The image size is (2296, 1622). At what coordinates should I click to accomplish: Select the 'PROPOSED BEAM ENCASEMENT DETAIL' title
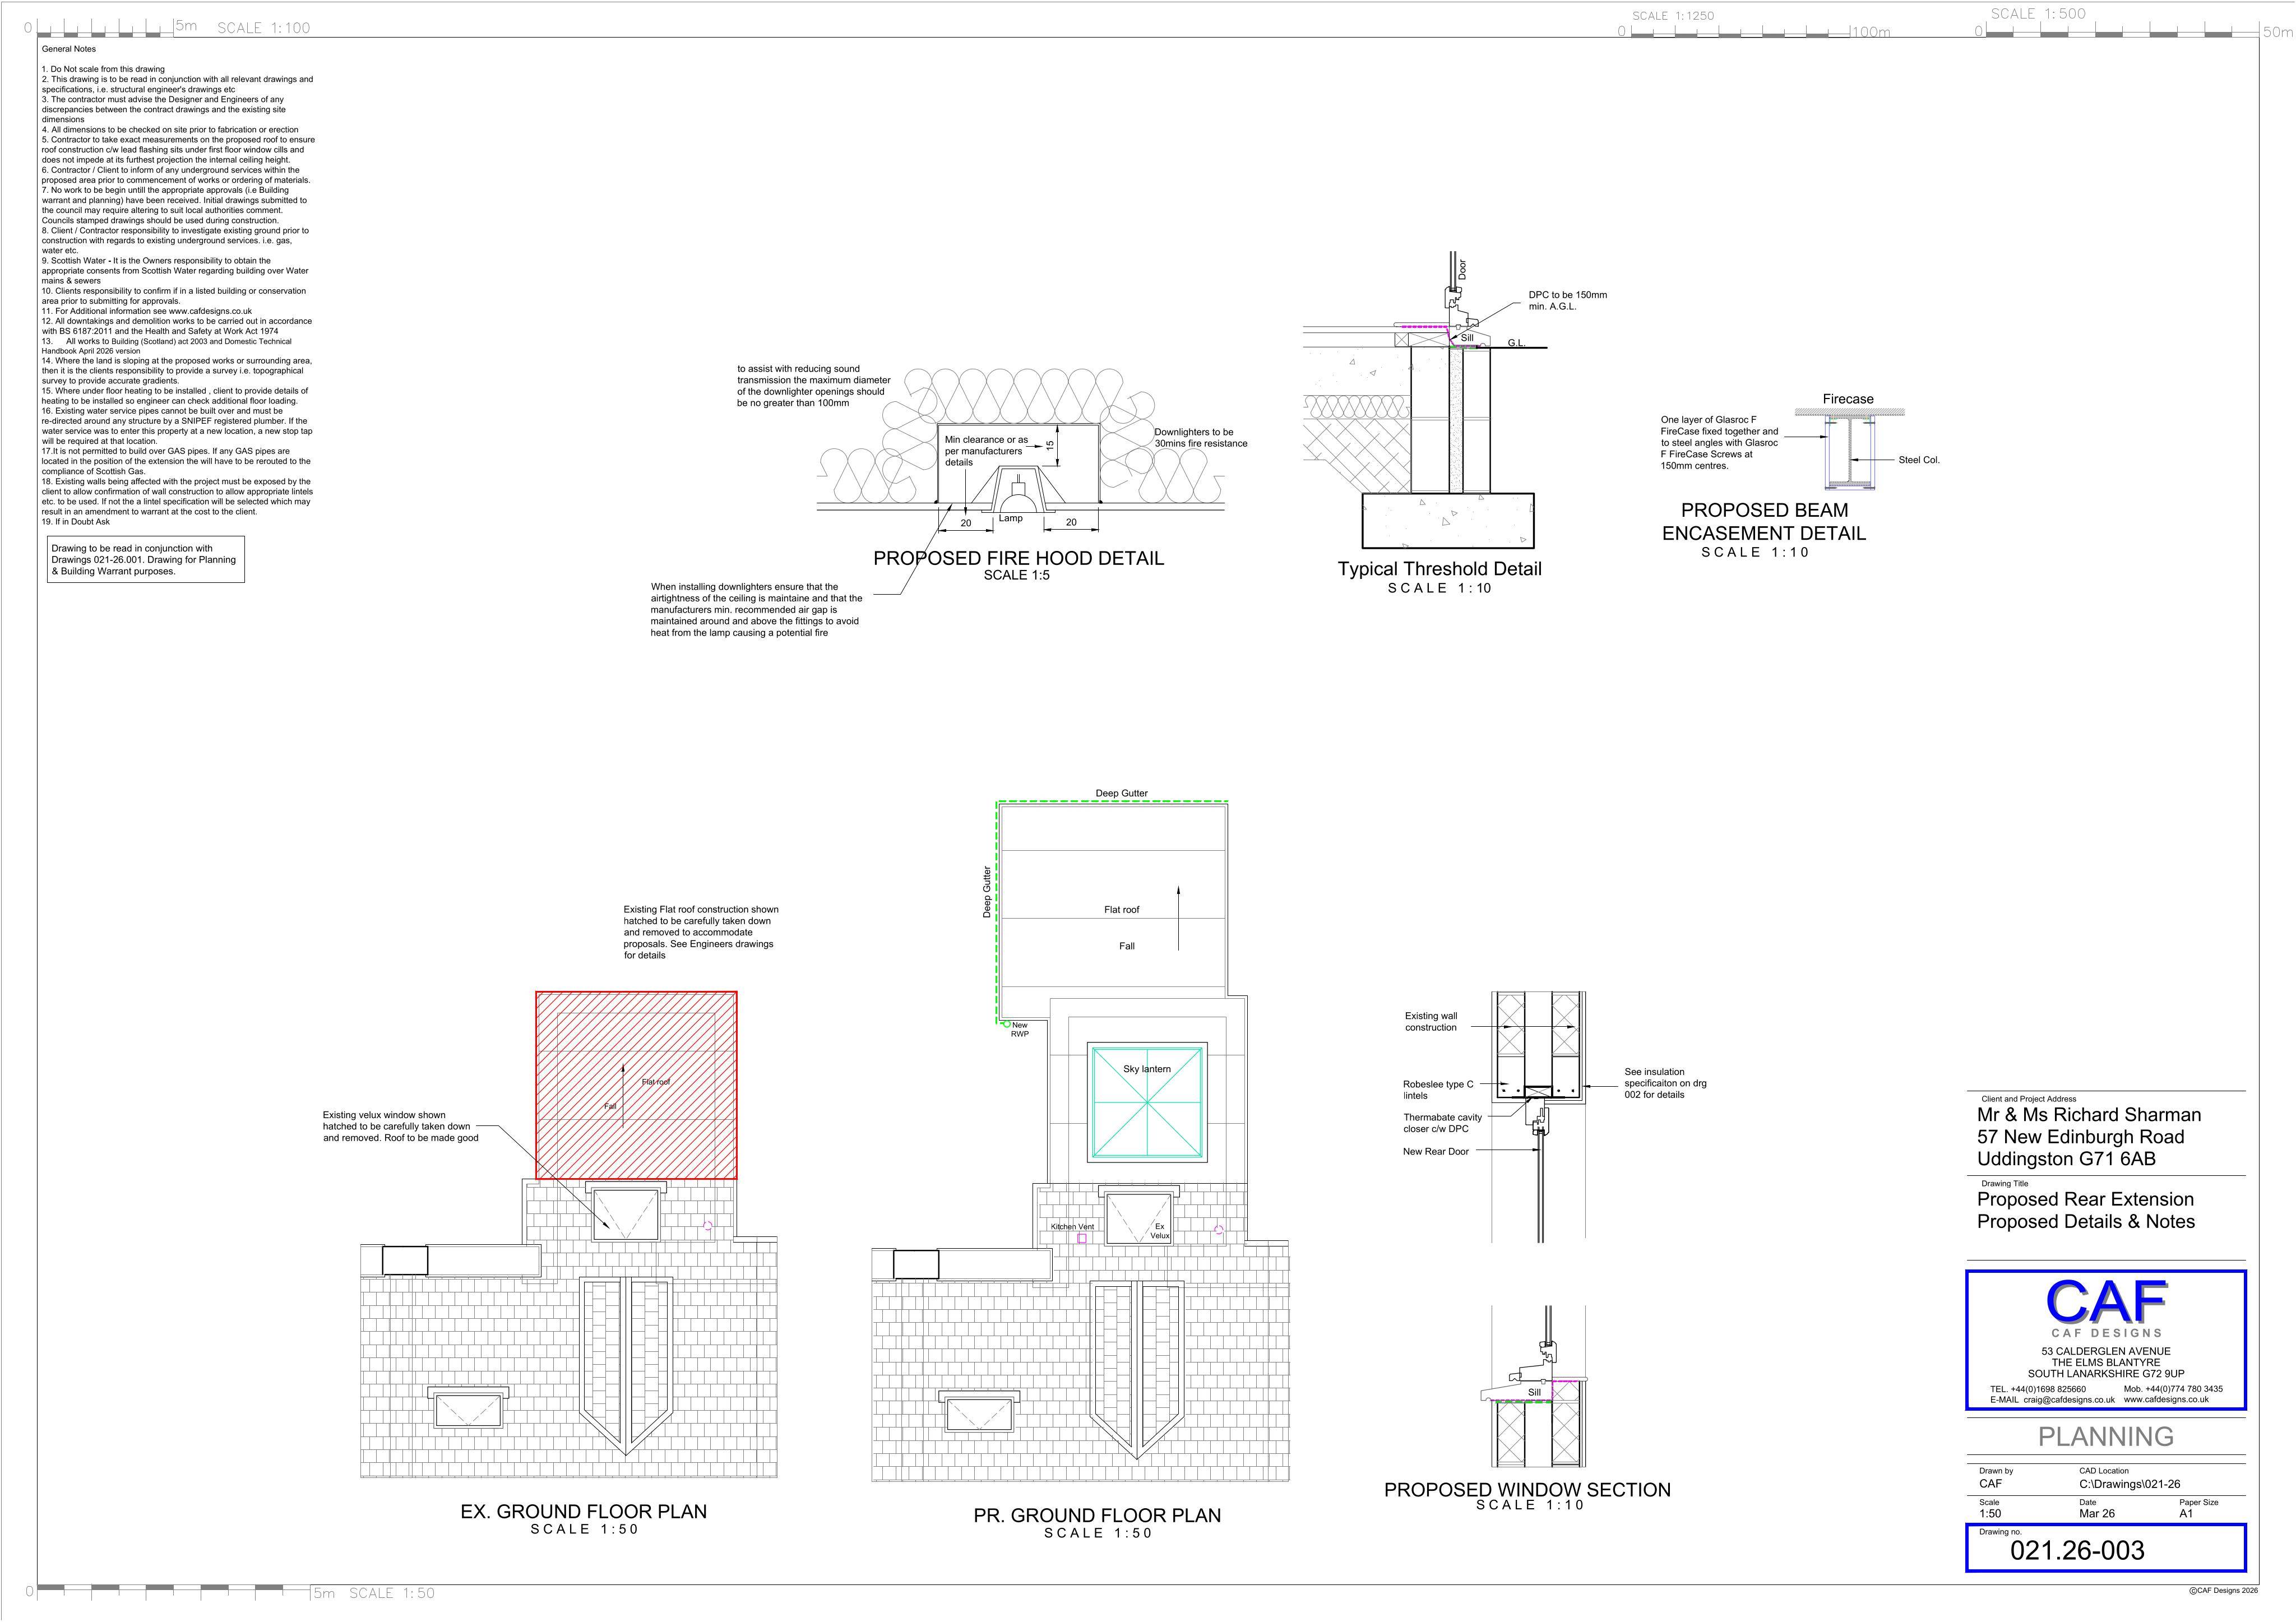coord(1764,522)
